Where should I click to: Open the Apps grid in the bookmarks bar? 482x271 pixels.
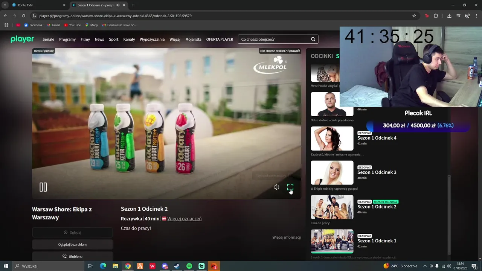6,25
